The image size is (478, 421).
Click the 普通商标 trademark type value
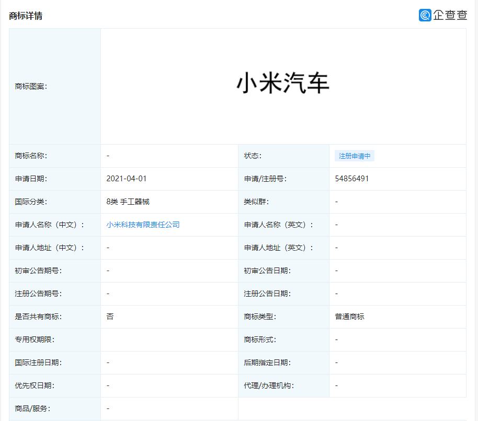(350, 317)
